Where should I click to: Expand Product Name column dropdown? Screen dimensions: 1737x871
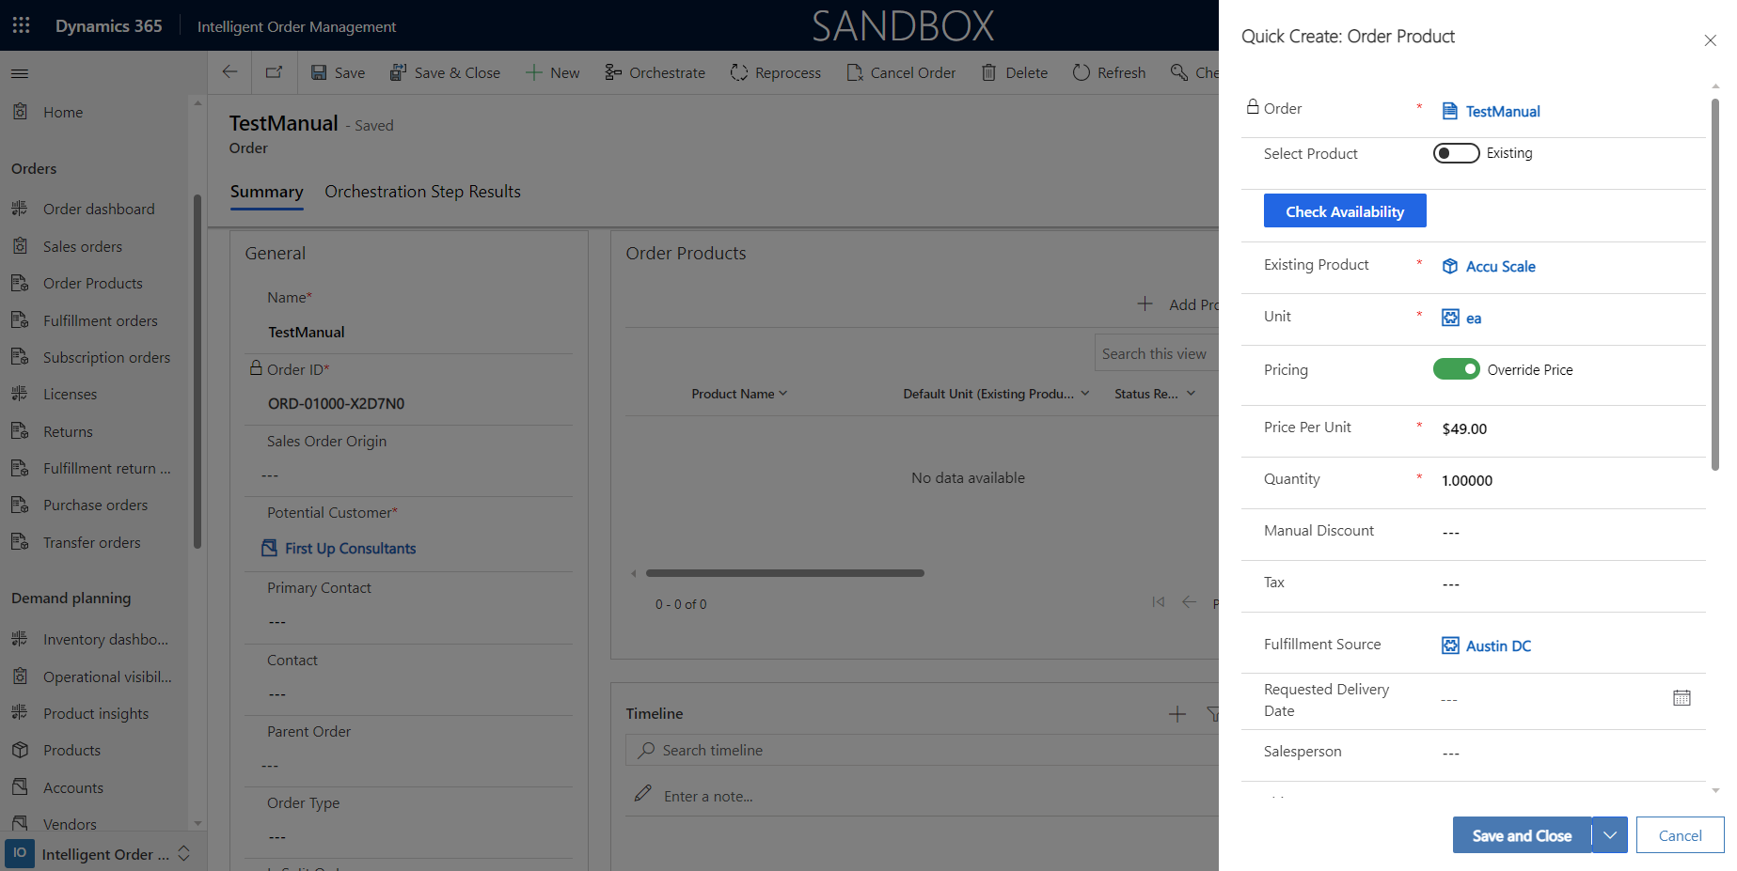coord(782,394)
